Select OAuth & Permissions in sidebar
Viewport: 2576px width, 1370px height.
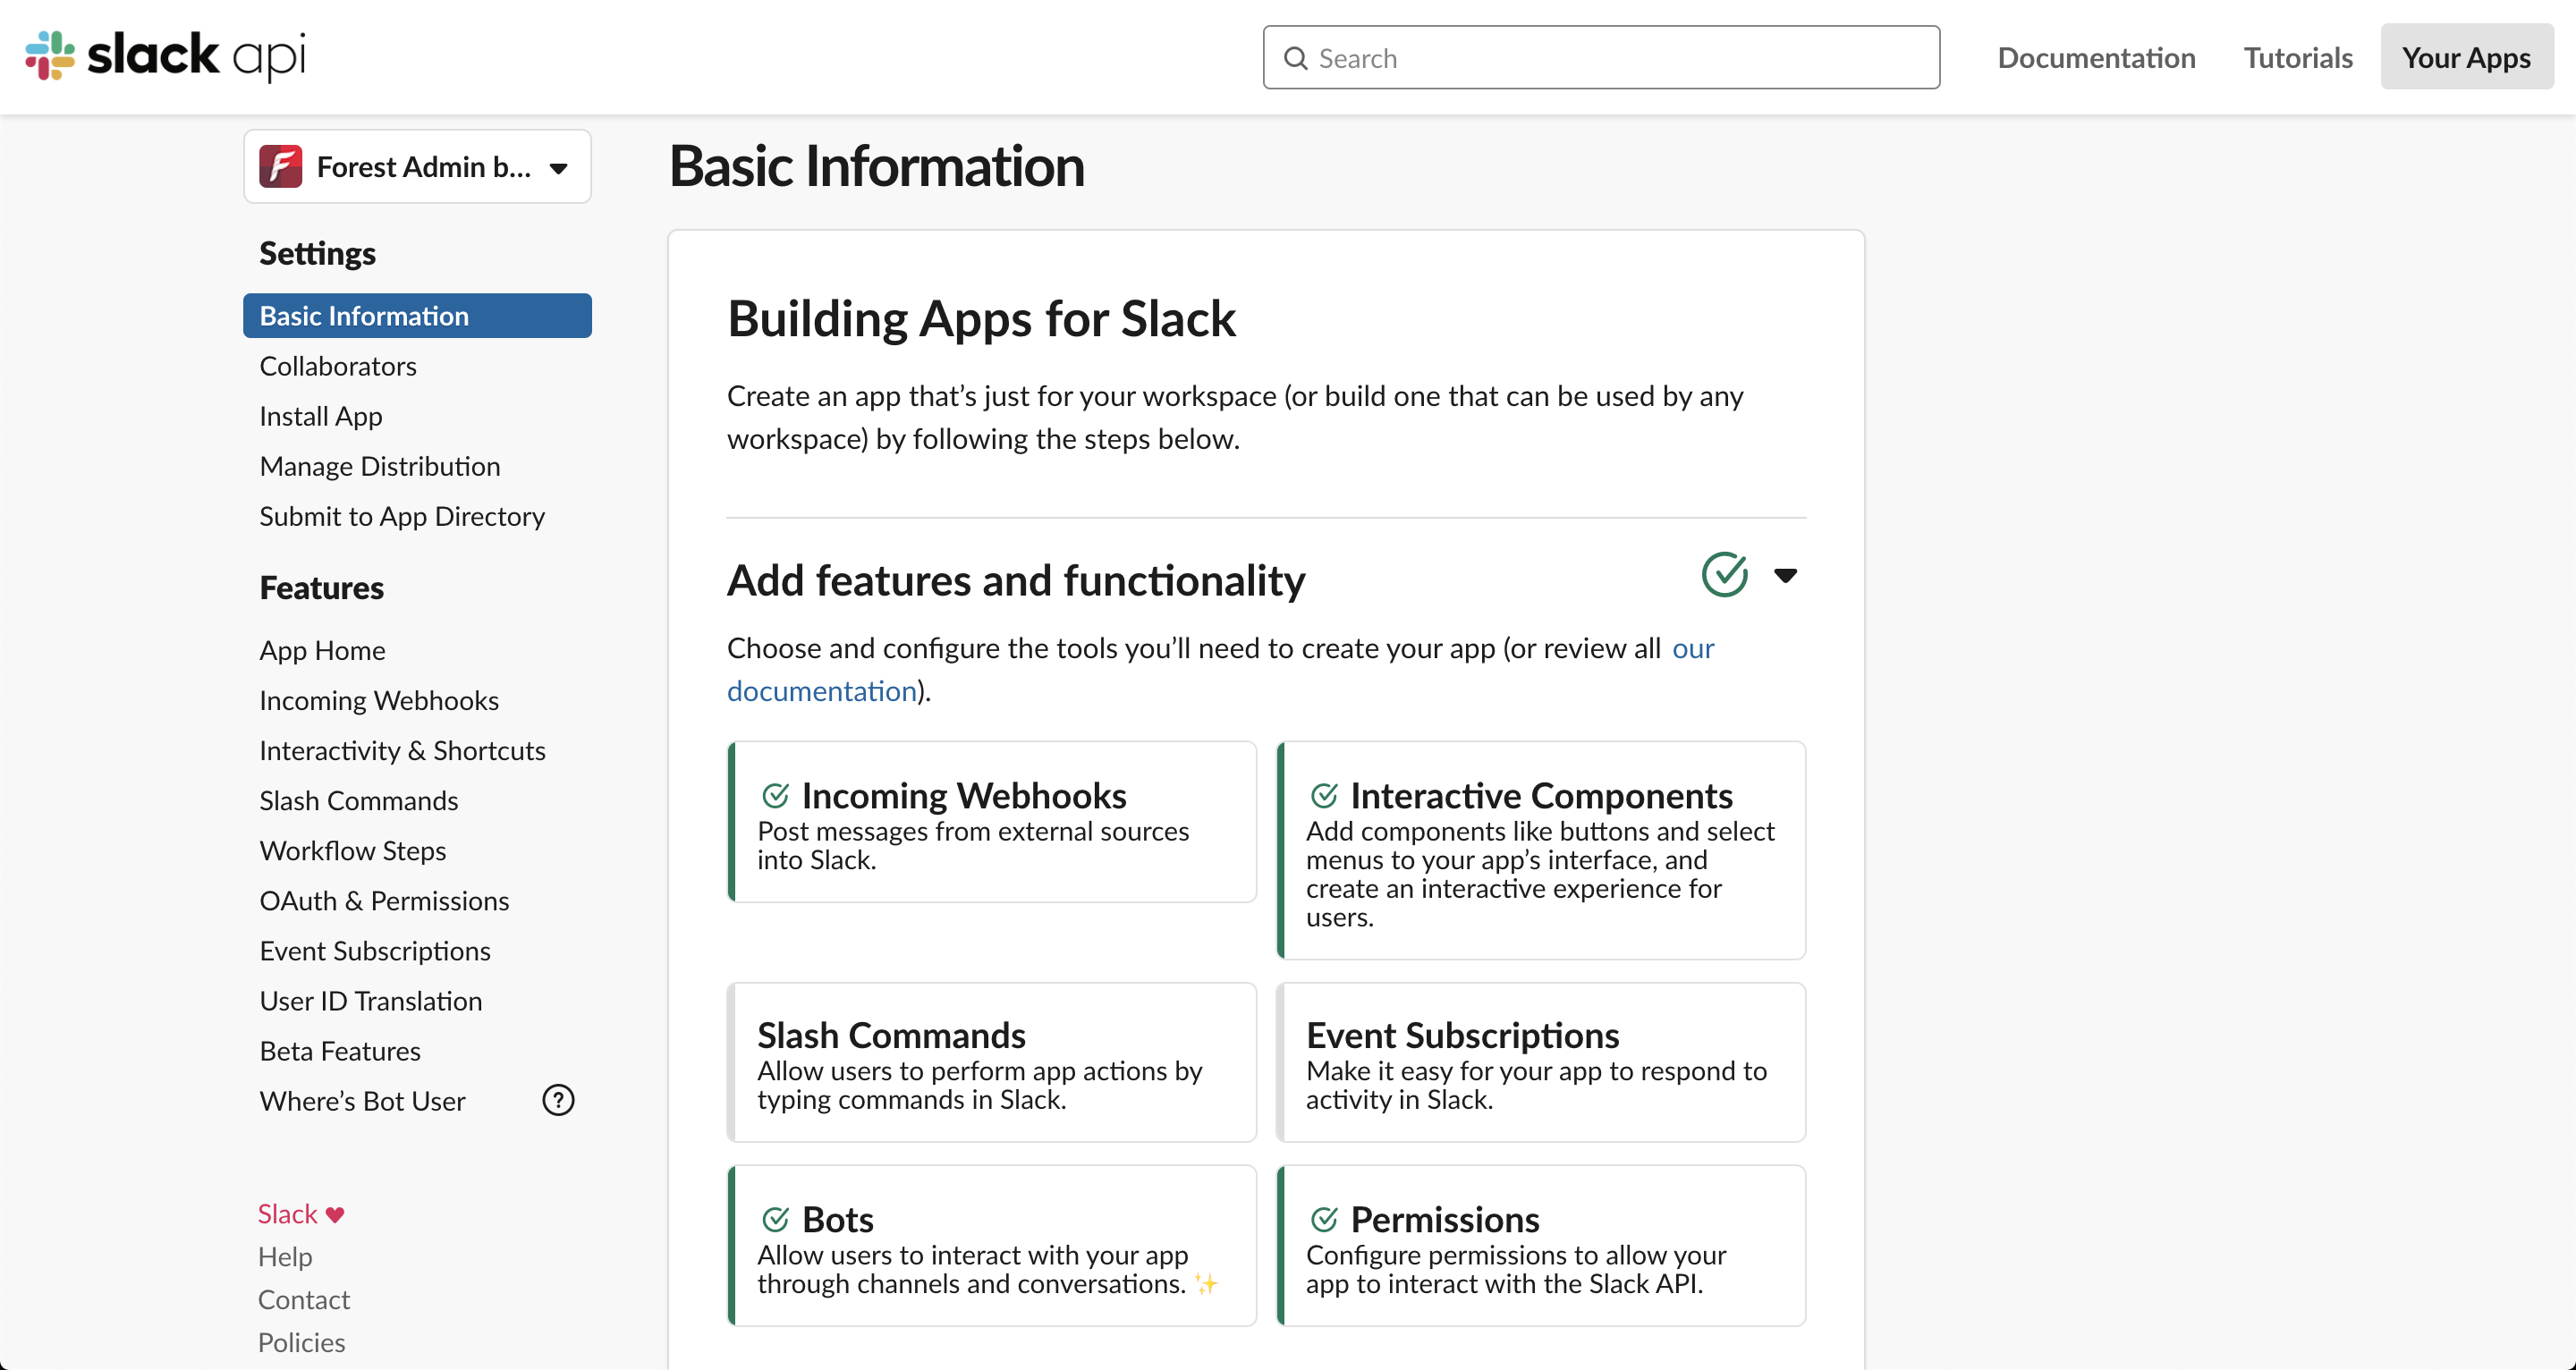384,901
